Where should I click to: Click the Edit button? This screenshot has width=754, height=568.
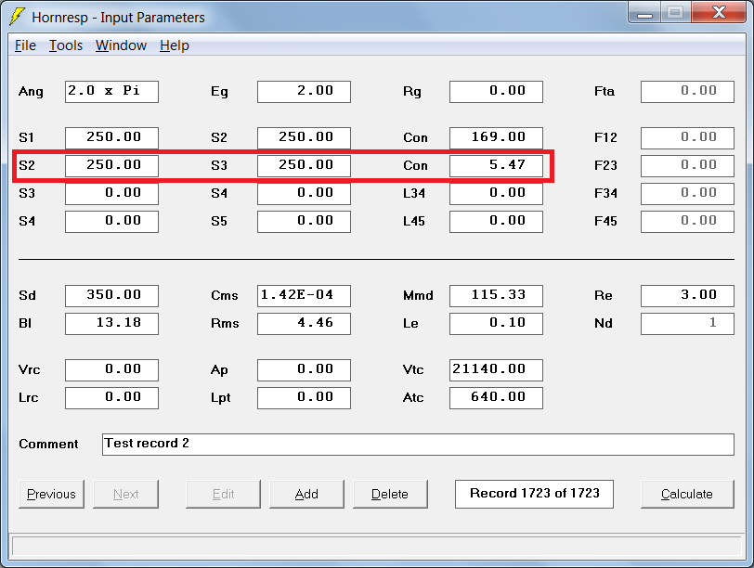(223, 494)
